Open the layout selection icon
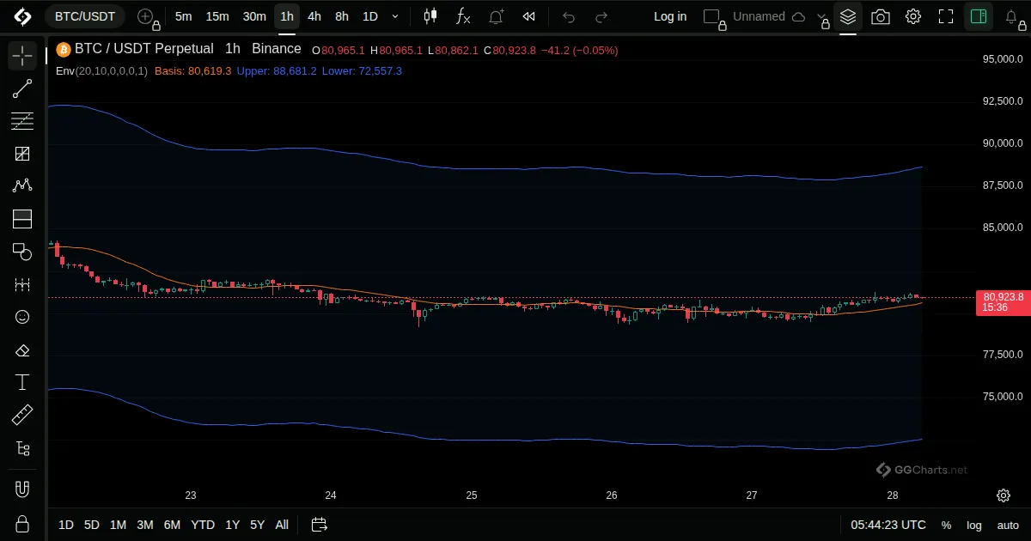This screenshot has height=541, width=1031. (711, 16)
